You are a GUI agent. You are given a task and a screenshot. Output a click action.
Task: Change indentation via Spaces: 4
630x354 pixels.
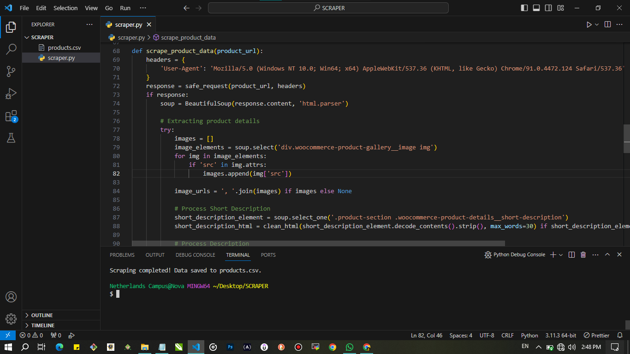[x=461, y=335]
